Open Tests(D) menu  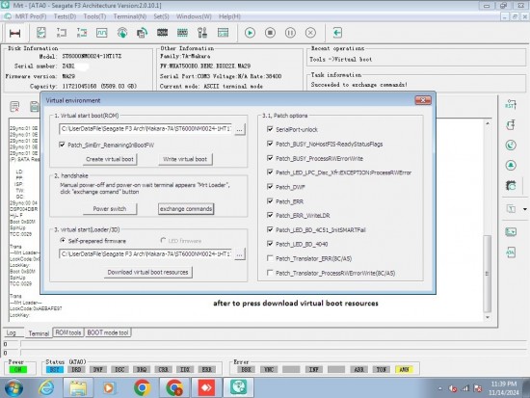pos(65,16)
